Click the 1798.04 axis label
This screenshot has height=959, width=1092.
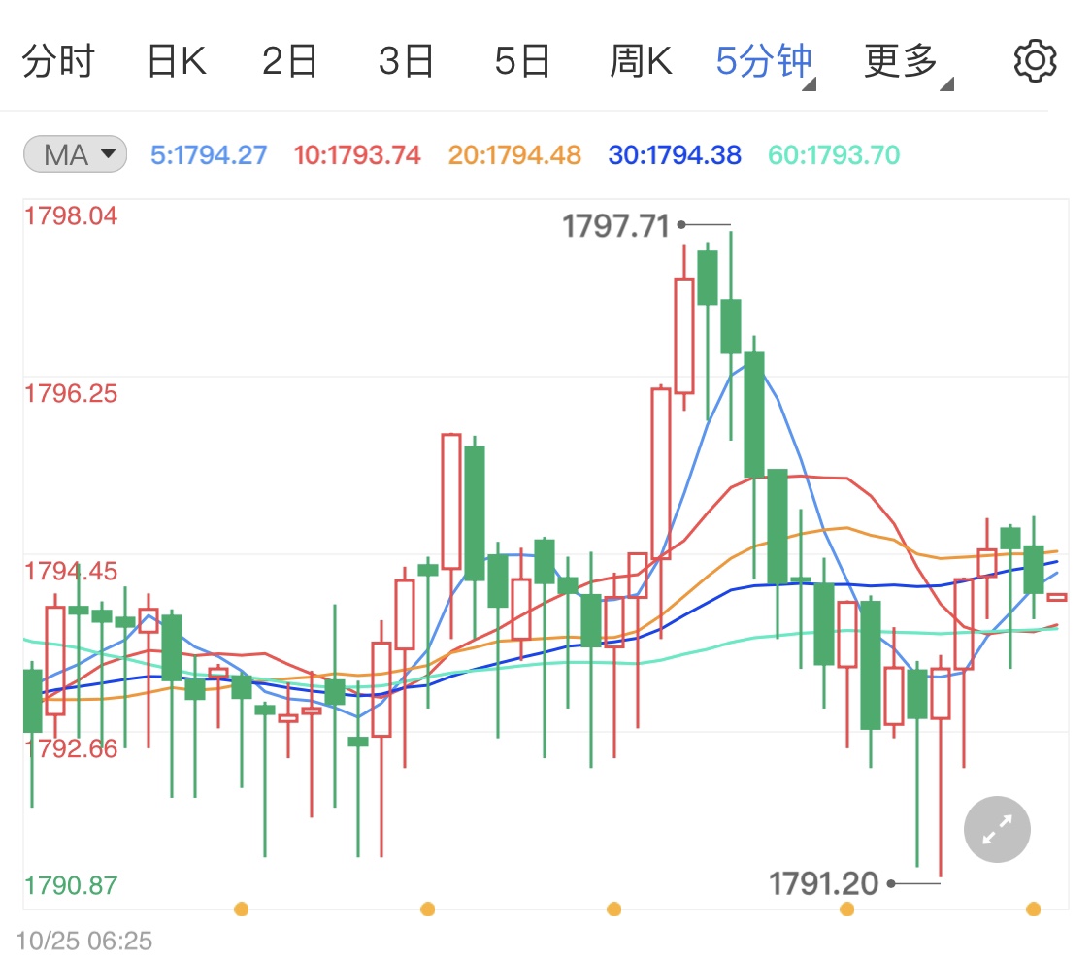[x=71, y=215]
